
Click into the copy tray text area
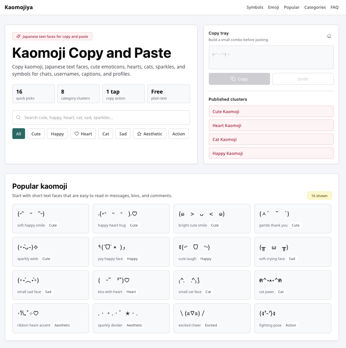tap(271, 57)
